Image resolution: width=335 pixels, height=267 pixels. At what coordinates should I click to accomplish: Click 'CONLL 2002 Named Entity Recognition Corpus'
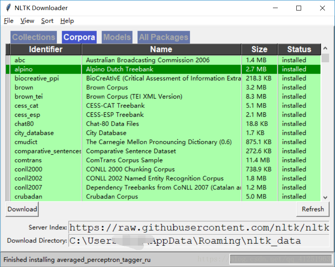click(x=155, y=179)
